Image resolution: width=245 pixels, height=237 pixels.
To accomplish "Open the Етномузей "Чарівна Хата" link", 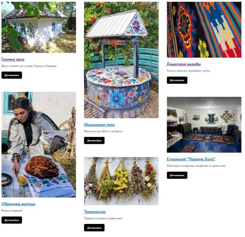I will [191, 159].
